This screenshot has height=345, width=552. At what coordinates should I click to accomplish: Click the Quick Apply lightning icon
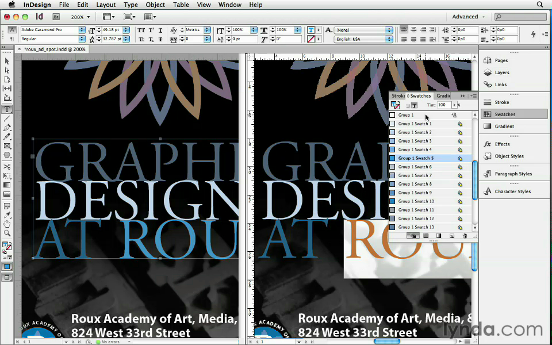tap(534, 34)
